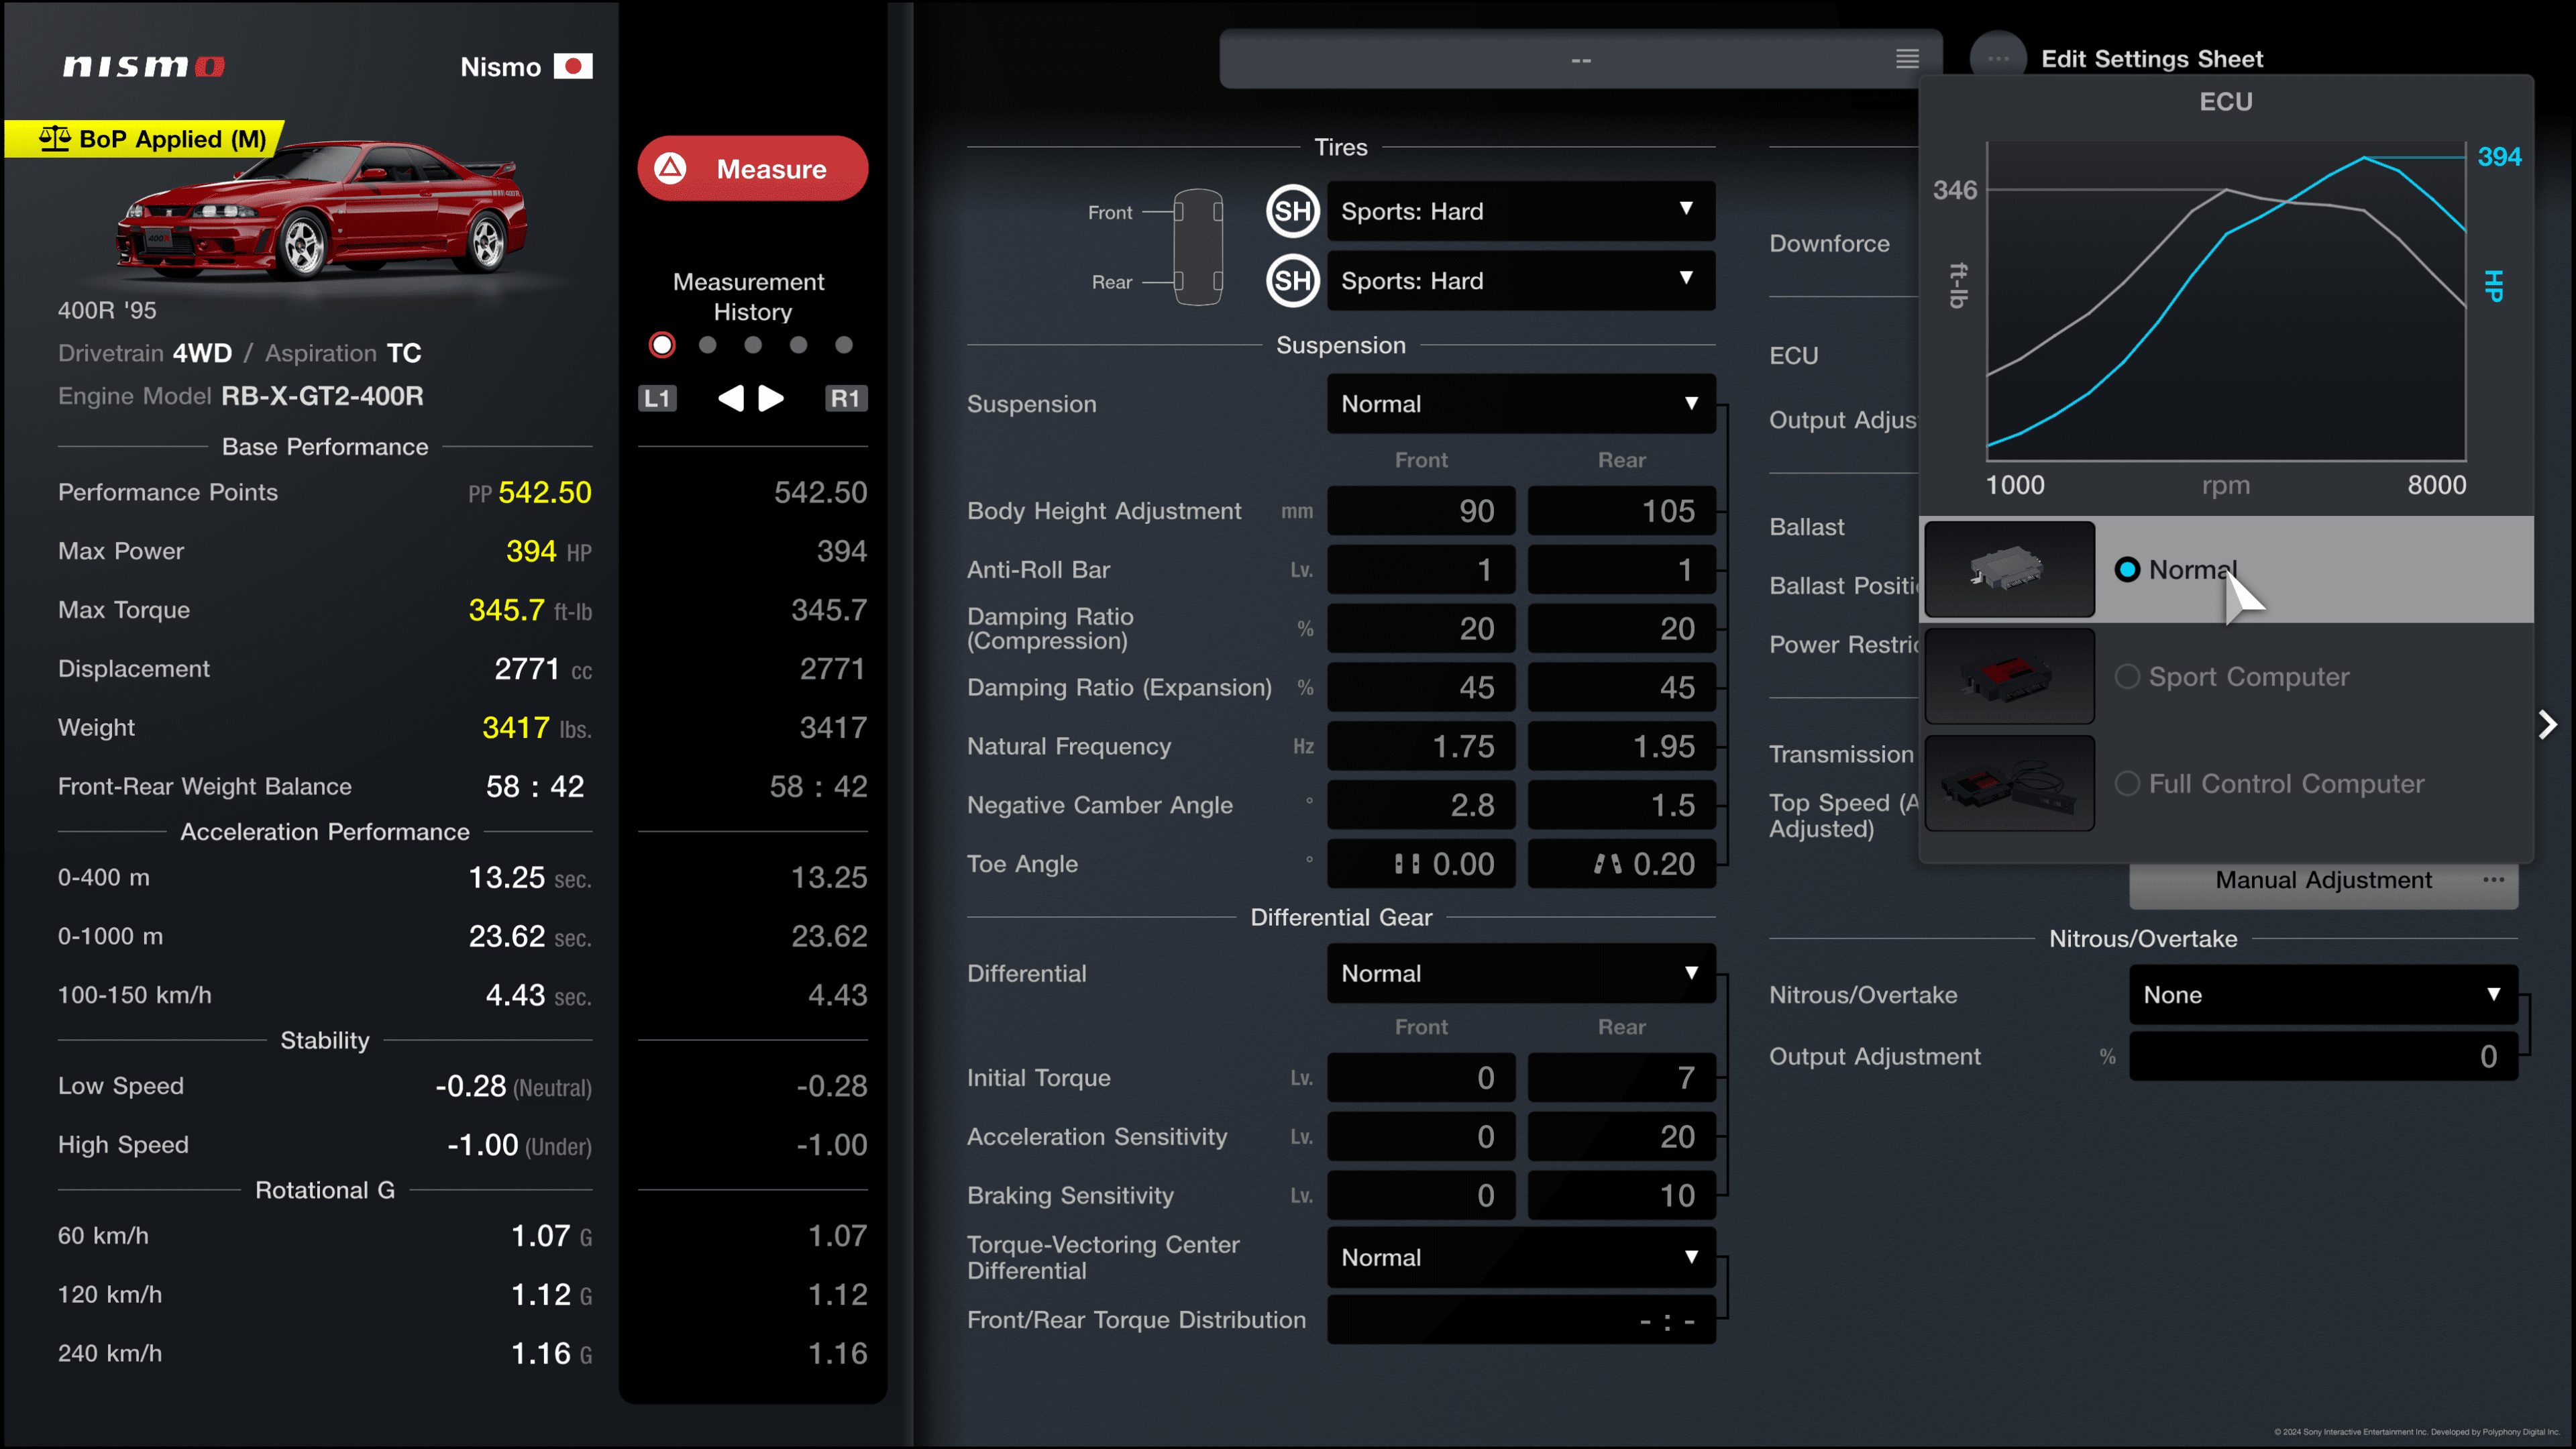This screenshot has height=1449, width=2576.
Task: Click the left arrow navigation icon in measurement history
Action: coord(731,396)
